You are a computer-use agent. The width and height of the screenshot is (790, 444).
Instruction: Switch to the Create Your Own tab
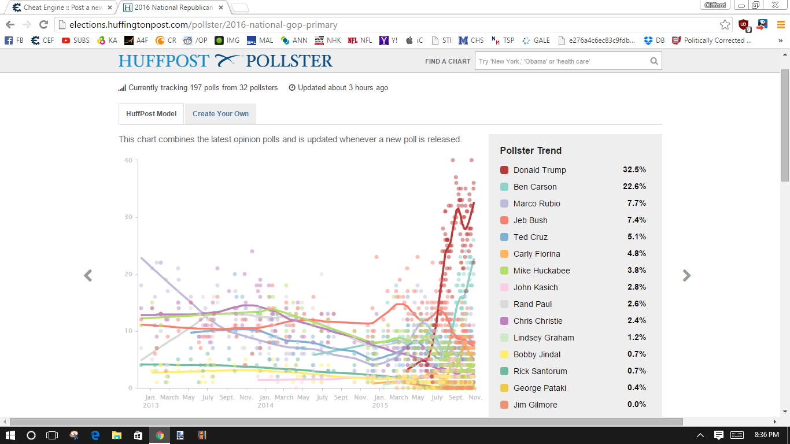[220, 114]
